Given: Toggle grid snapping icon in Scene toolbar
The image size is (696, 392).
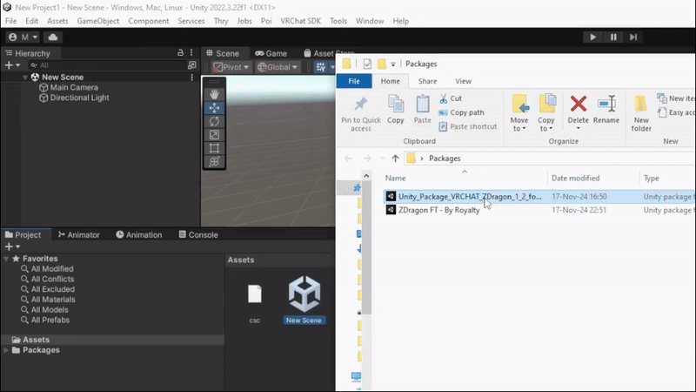Looking at the screenshot, I should pyautogui.click(x=321, y=67).
